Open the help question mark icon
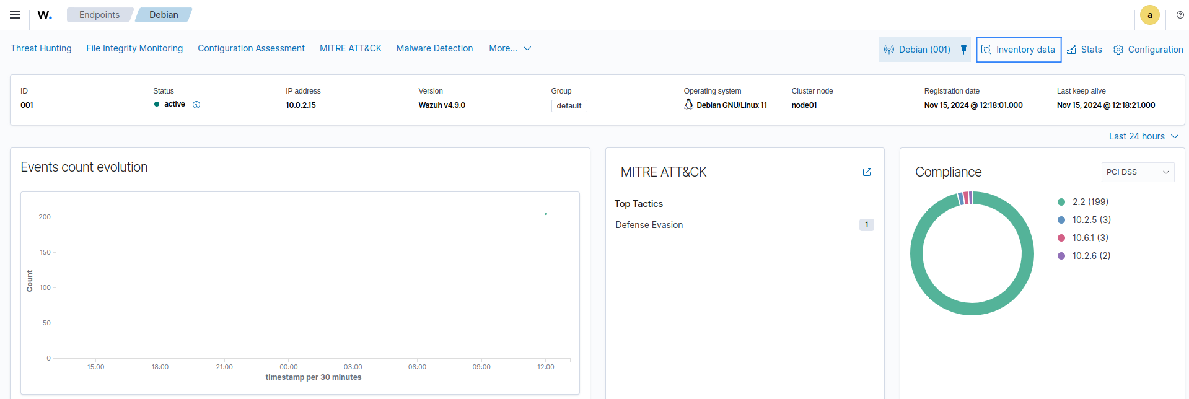 click(x=1180, y=15)
